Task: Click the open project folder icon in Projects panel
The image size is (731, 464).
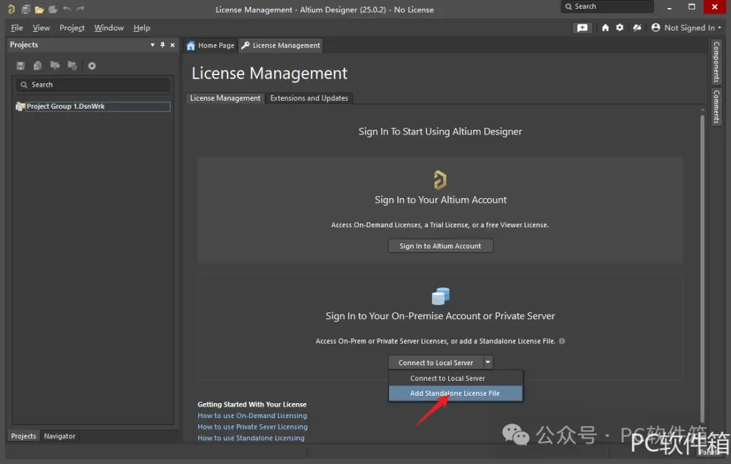Action: pyautogui.click(x=55, y=65)
